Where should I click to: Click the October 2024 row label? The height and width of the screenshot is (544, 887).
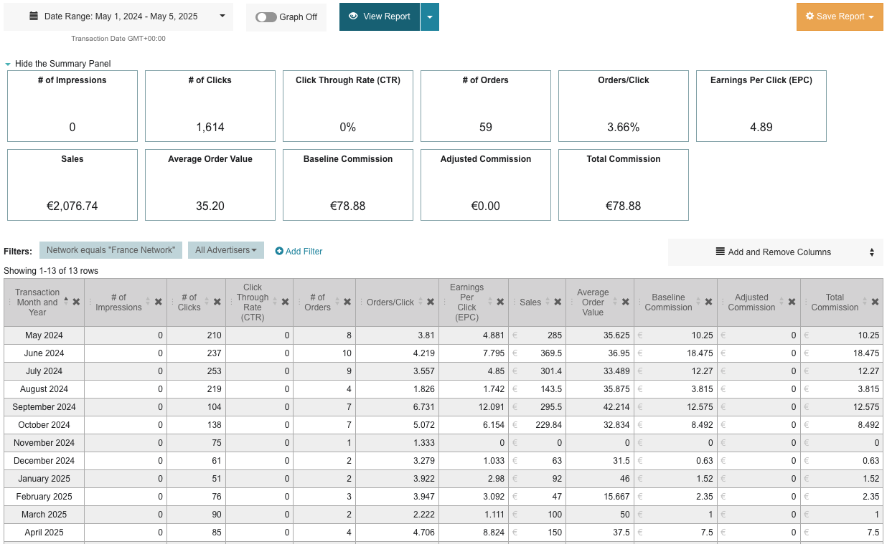[x=44, y=425]
